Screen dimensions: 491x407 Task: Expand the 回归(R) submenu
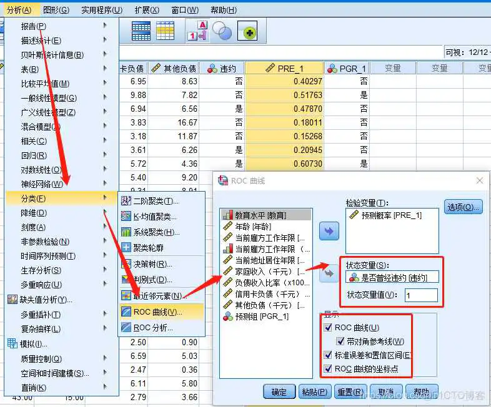(x=62, y=155)
